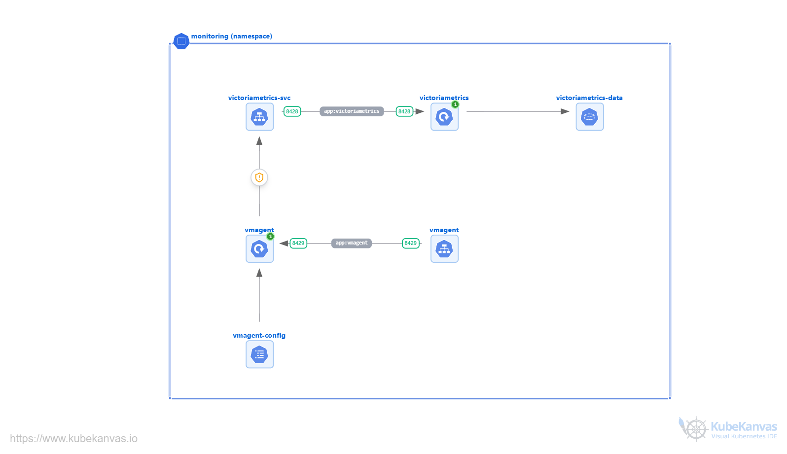Select the vmagent deployment icon
Image resolution: width=787 pixels, height=454 pixels.
[259, 248]
